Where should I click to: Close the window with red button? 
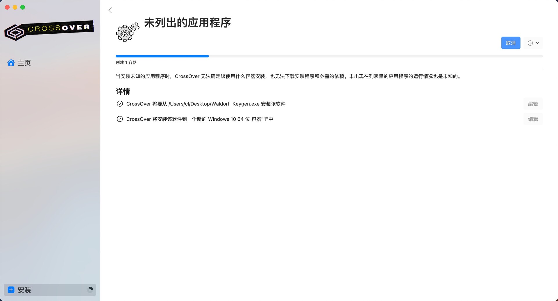(7, 7)
